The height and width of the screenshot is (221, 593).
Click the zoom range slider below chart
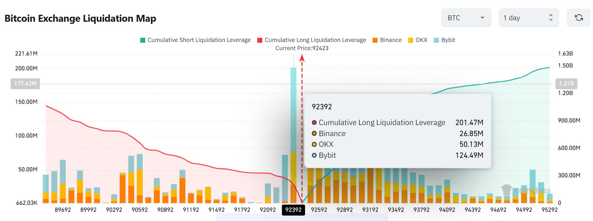point(302,217)
